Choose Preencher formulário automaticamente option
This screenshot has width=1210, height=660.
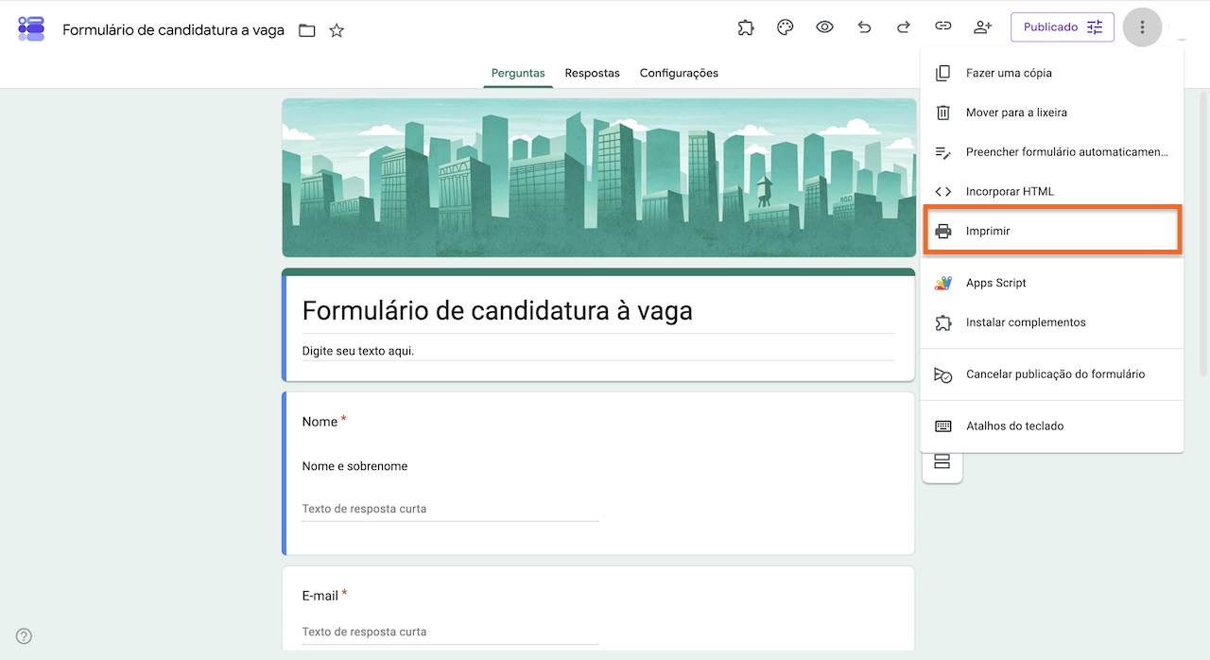[x=1051, y=152]
